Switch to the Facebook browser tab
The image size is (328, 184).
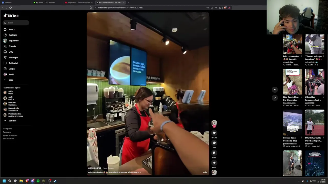tap(15, 3)
